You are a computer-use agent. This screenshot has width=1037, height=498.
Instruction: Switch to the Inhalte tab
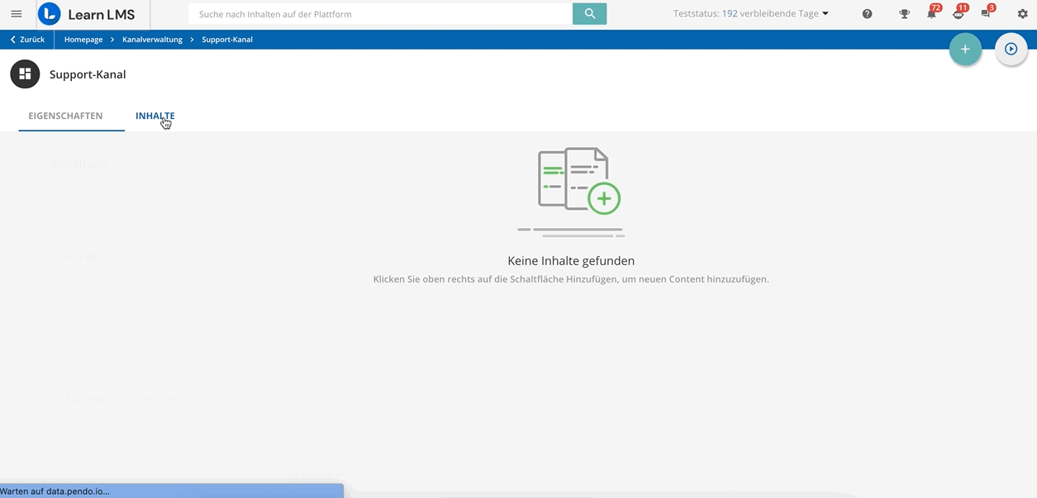coord(155,116)
